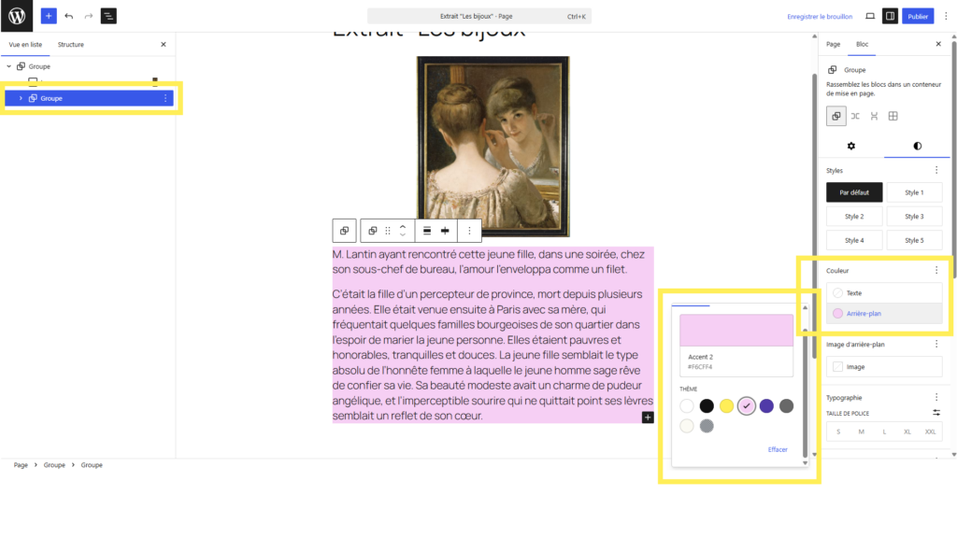The height and width of the screenshot is (538, 957).
Task: Apply Style 3 to the block
Action: 914,217
